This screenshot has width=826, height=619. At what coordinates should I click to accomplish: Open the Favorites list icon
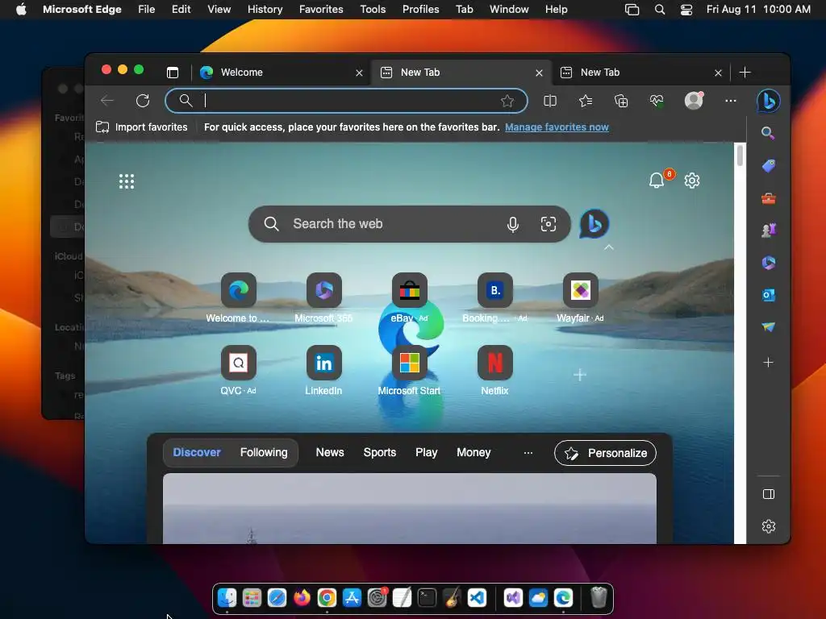(x=586, y=101)
